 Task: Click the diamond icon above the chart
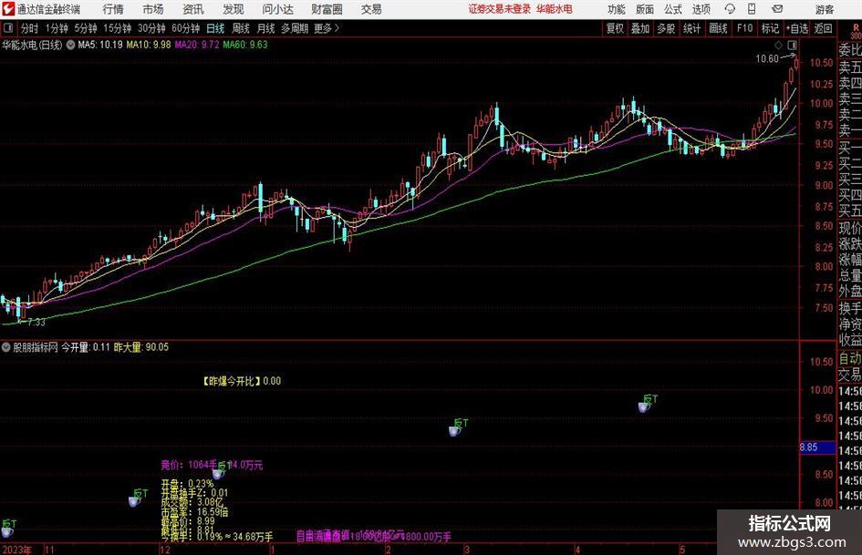pos(778,45)
